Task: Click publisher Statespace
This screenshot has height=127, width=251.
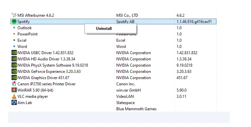Action: 125,103
